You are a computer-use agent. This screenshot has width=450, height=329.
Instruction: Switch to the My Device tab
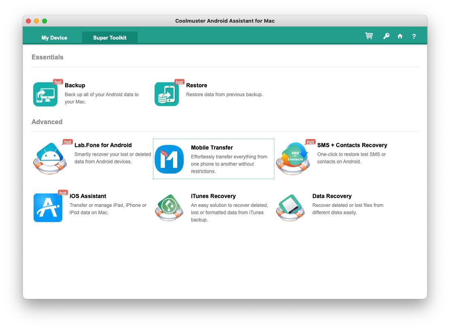coord(54,38)
